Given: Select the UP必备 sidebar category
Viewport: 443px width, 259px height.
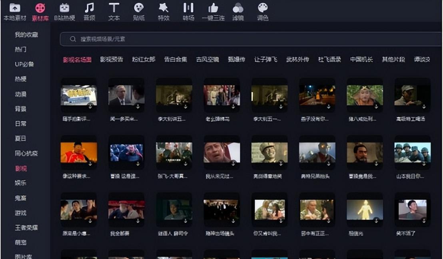Looking at the screenshot, I should [x=24, y=64].
